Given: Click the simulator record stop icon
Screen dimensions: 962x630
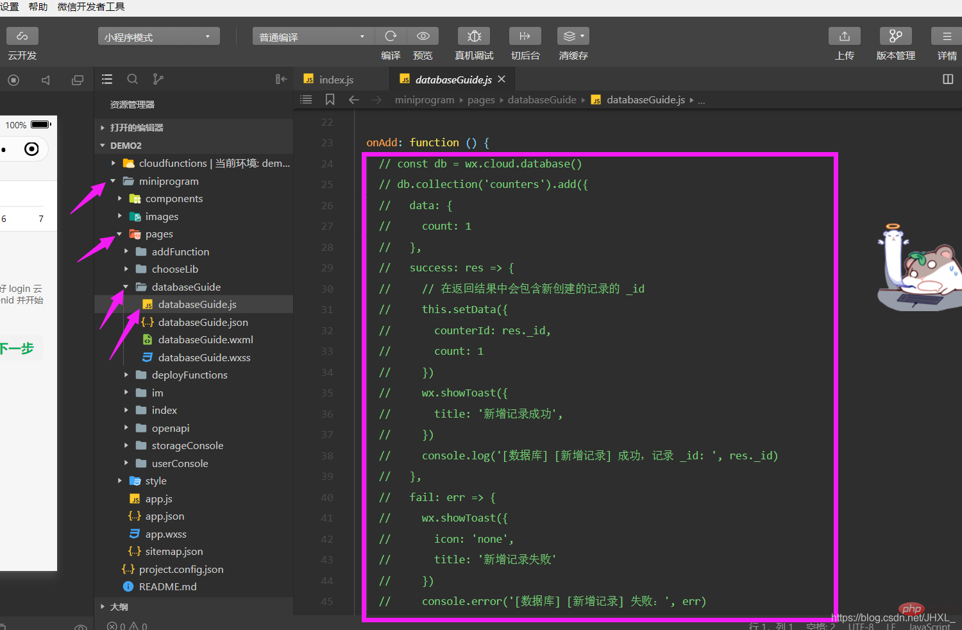Looking at the screenshot, I should coord(13,80).
